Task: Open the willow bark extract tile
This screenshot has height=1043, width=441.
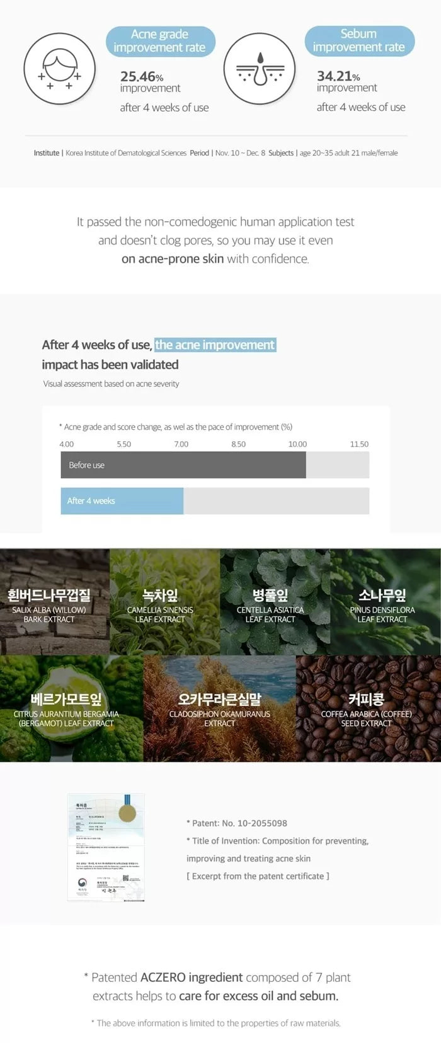Action: click(x=55, y=601)
